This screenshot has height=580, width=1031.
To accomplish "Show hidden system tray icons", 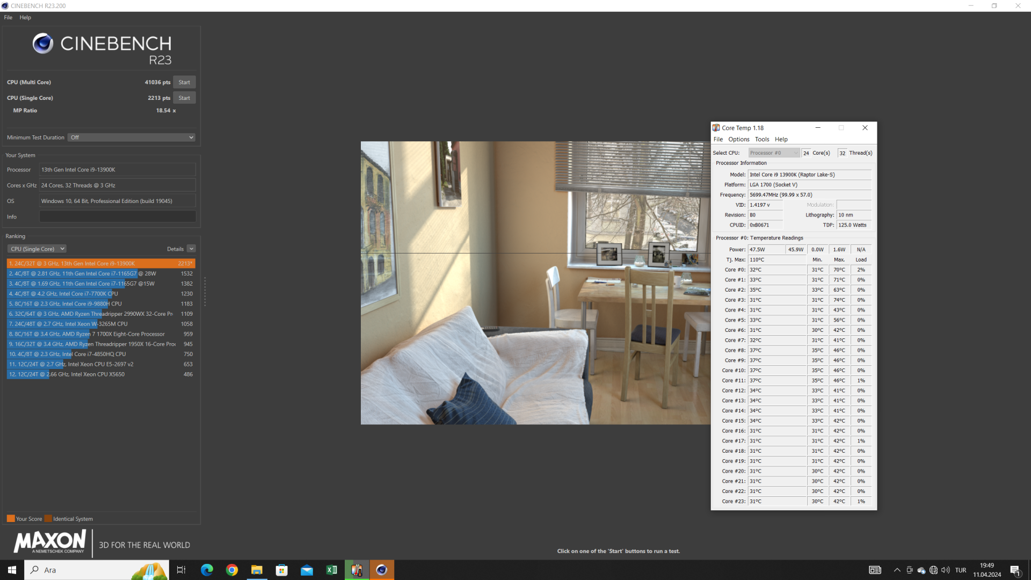I will pyautogui.click(x=897, y=570).
